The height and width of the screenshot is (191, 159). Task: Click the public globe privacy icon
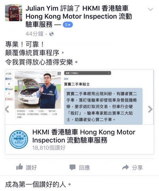(x=51, y=34)
